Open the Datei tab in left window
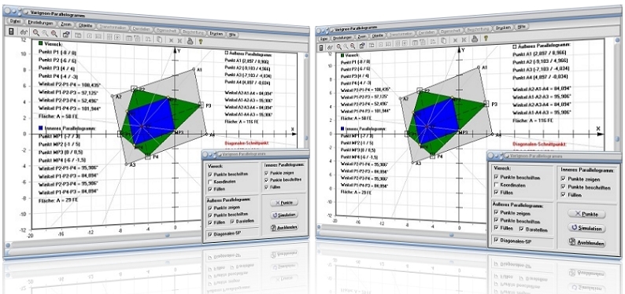625x294 pixels. [15, 21]
